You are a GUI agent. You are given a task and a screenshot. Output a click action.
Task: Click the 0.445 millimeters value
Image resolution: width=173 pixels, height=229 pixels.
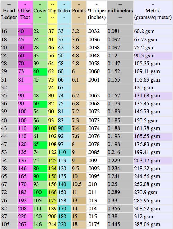click(113, 225)
